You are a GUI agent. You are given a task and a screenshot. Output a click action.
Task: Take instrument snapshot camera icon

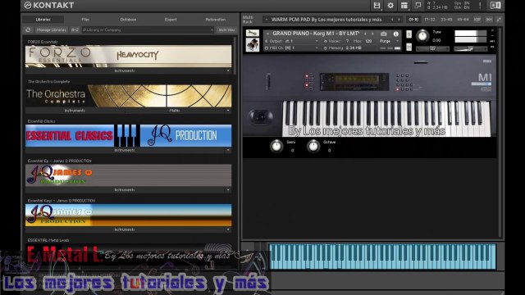(x=384, y=34)
